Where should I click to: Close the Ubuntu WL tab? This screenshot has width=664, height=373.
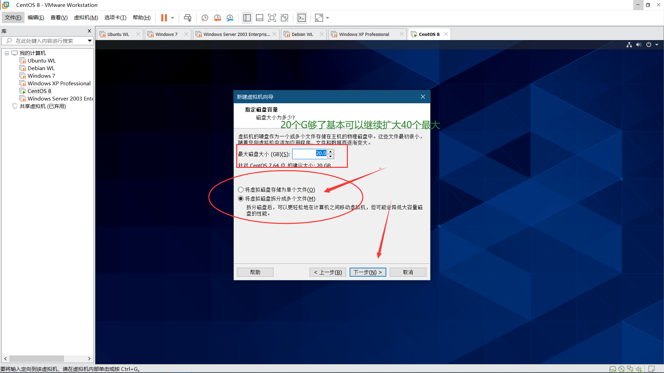tap(138, 34)
